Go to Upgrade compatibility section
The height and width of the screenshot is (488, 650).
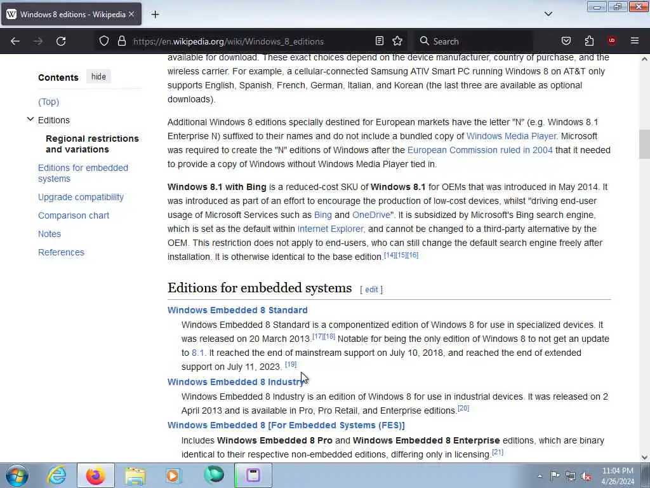coord(81,197)
